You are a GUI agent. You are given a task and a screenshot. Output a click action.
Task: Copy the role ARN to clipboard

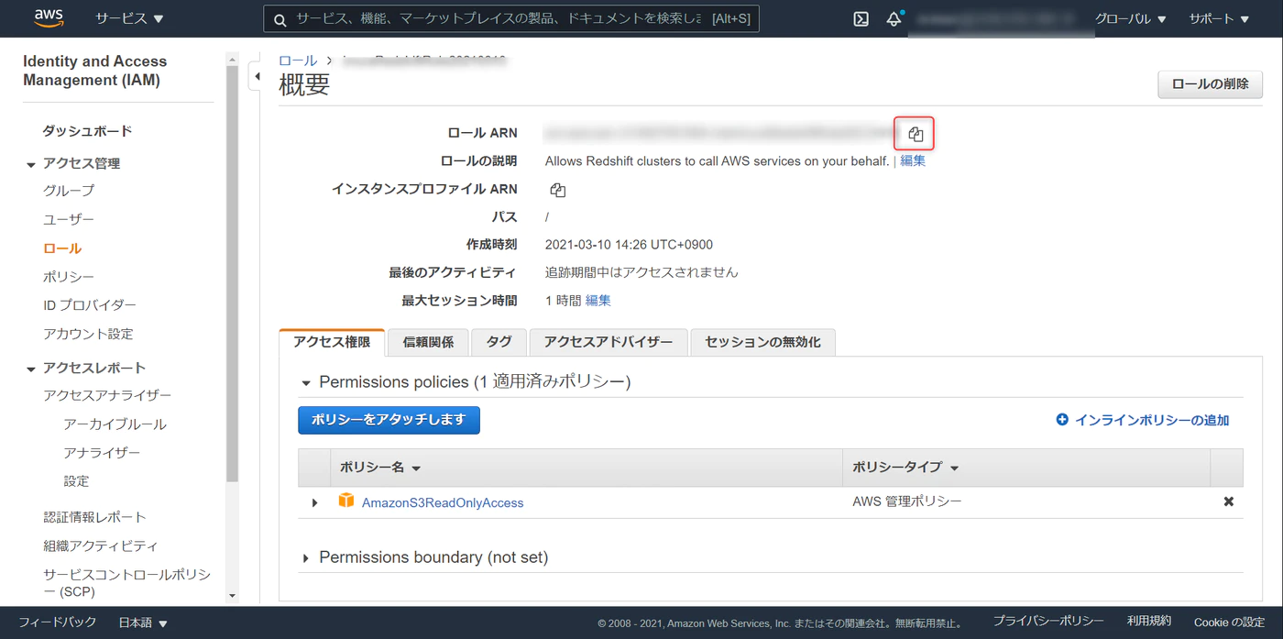pos(915,134)
